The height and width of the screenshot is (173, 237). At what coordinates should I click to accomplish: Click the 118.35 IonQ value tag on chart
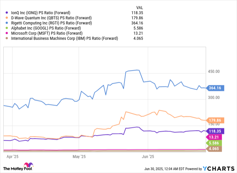tap(215, 131)
